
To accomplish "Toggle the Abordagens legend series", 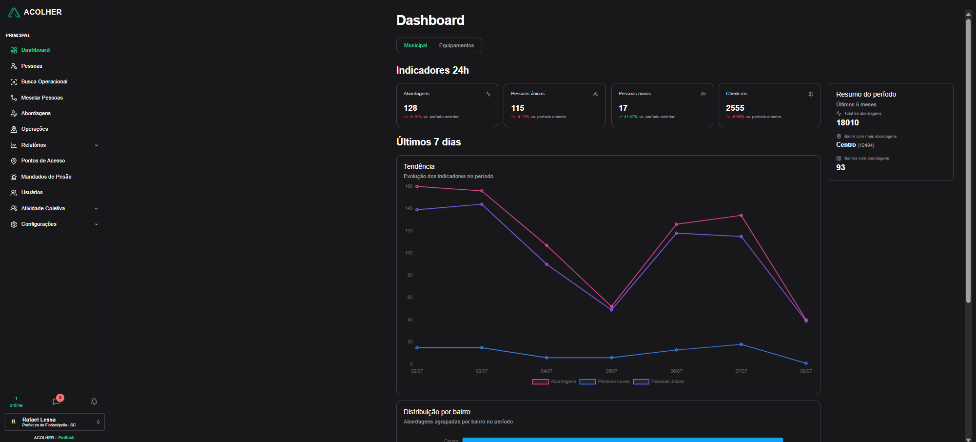I will (x=554, y=382).
